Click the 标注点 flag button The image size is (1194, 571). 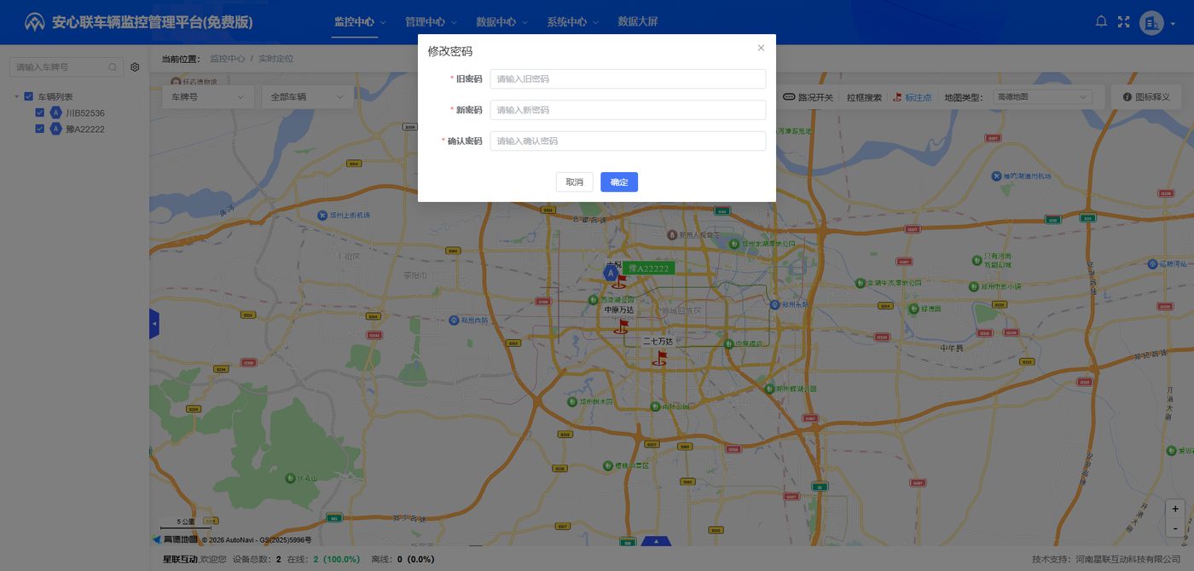913,97
